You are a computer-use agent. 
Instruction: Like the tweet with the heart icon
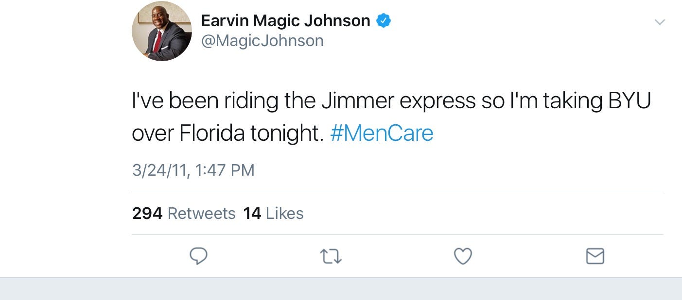pyautogui.click(x=463, y=256)
